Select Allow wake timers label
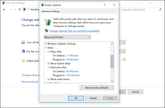Screen dimensions: 165x108 (60, 79)
